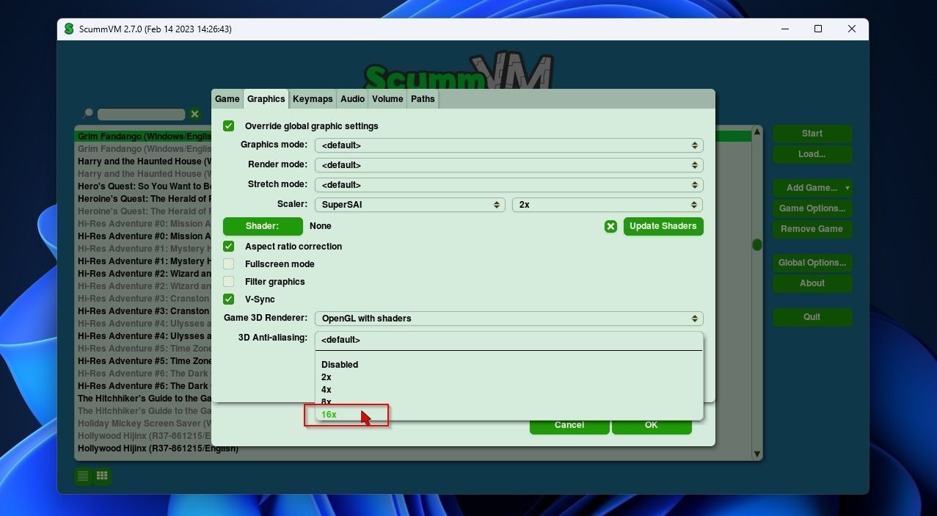Clear the game search with the green X
This screenshot has height=516, width=937.
[194, 114]
